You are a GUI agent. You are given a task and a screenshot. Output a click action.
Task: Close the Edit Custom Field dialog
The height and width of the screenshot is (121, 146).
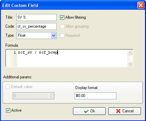coord(141,5)
